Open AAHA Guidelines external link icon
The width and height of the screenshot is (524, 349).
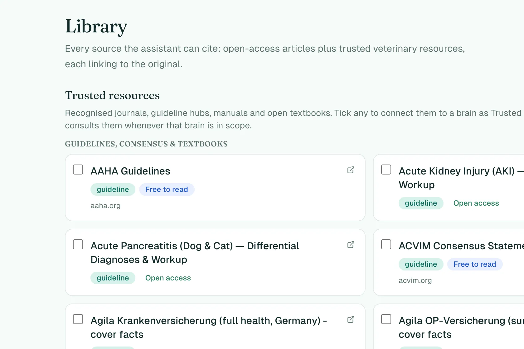point(351,170)
